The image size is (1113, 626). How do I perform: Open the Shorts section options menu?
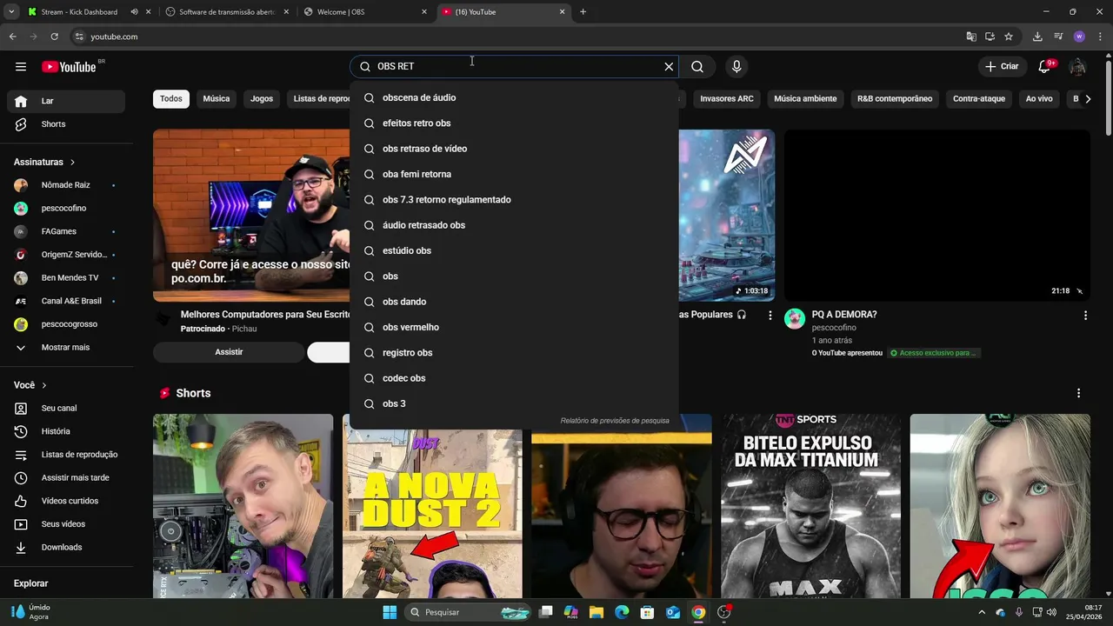click(1078, 394)
